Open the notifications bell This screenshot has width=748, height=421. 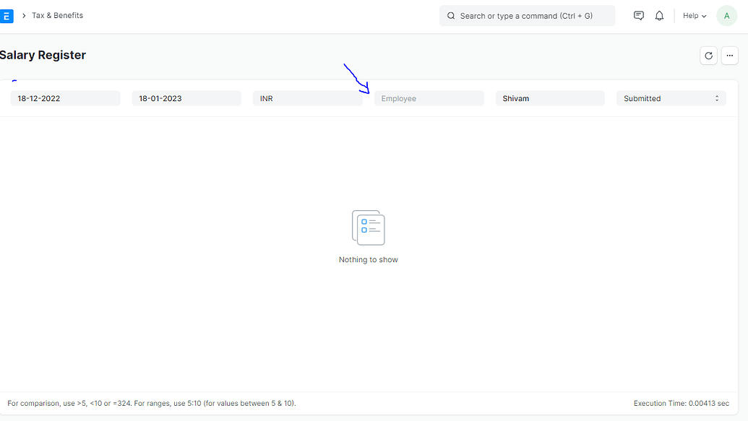coord(659,15)
